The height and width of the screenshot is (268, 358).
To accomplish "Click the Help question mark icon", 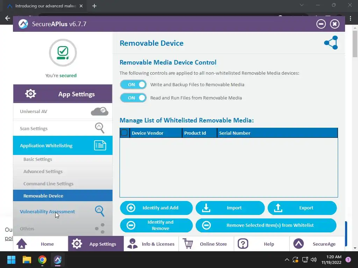I will tap(243, 244).
